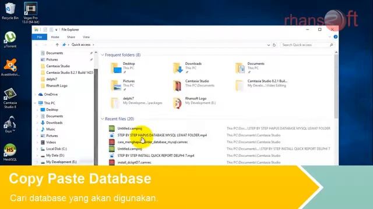Select Camtasia Studio 8.2.1 Build 1423 nav item
373x209 pixels.
(x=69, y=73)
